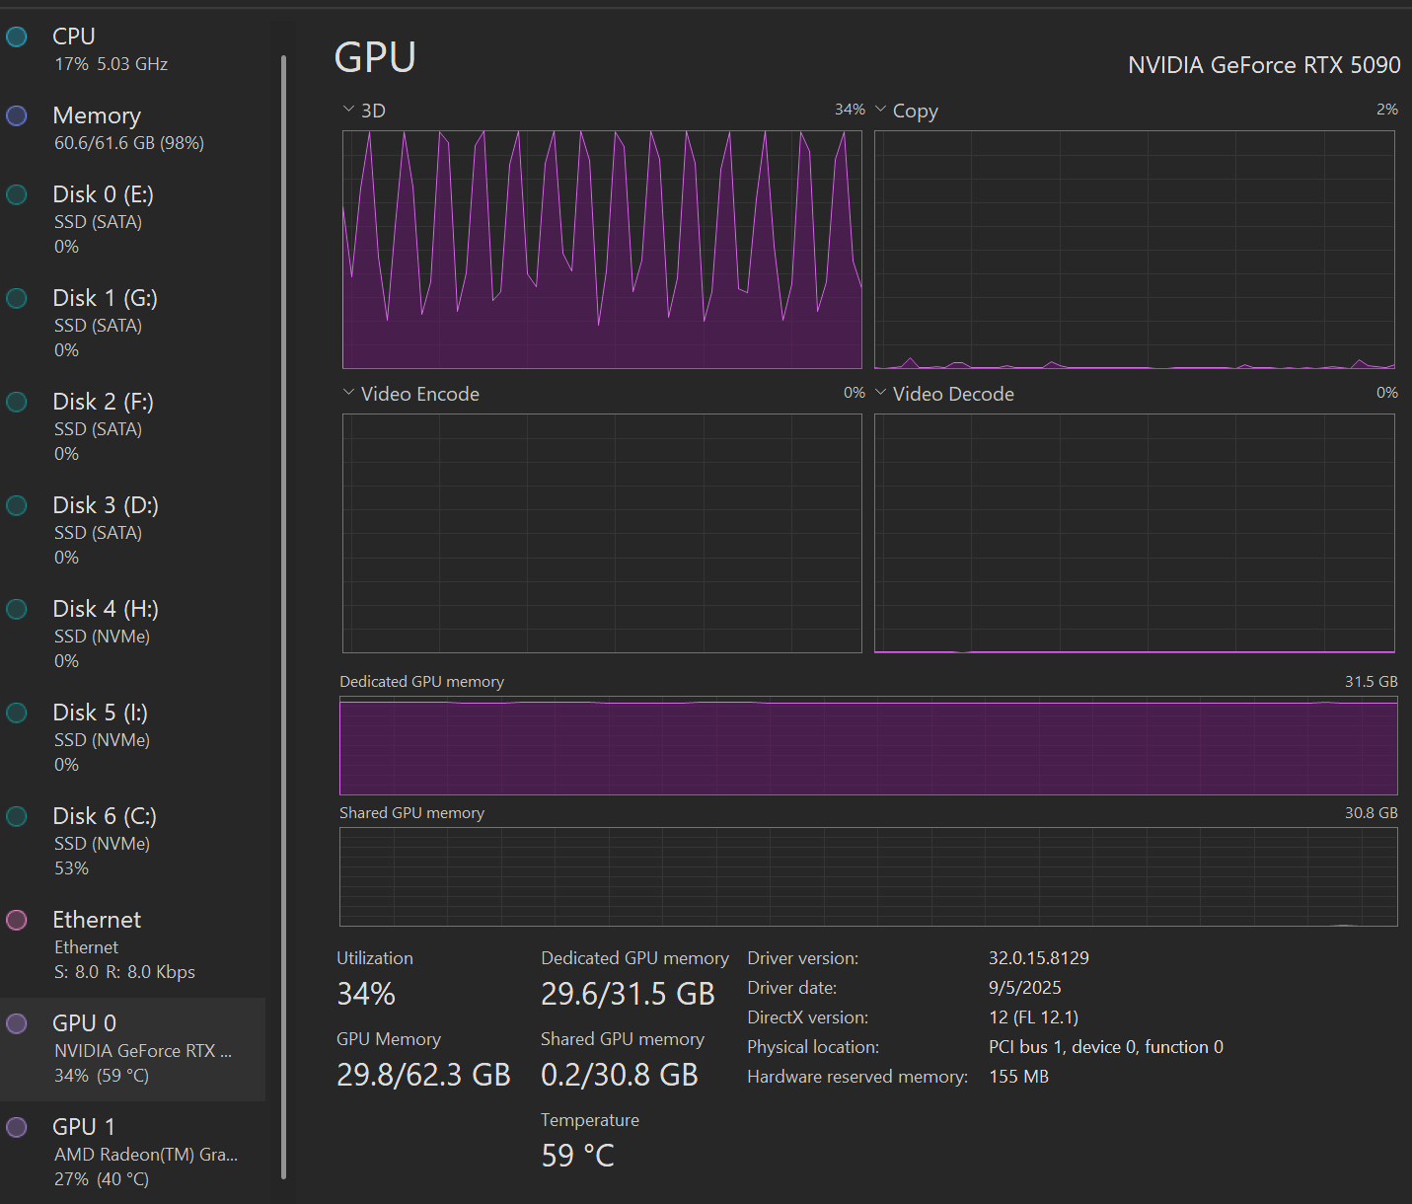The height and width of the screenshot is (1204, 1412).
Task: Click the GPU 1 circle icon
Action: [17, 1127]
